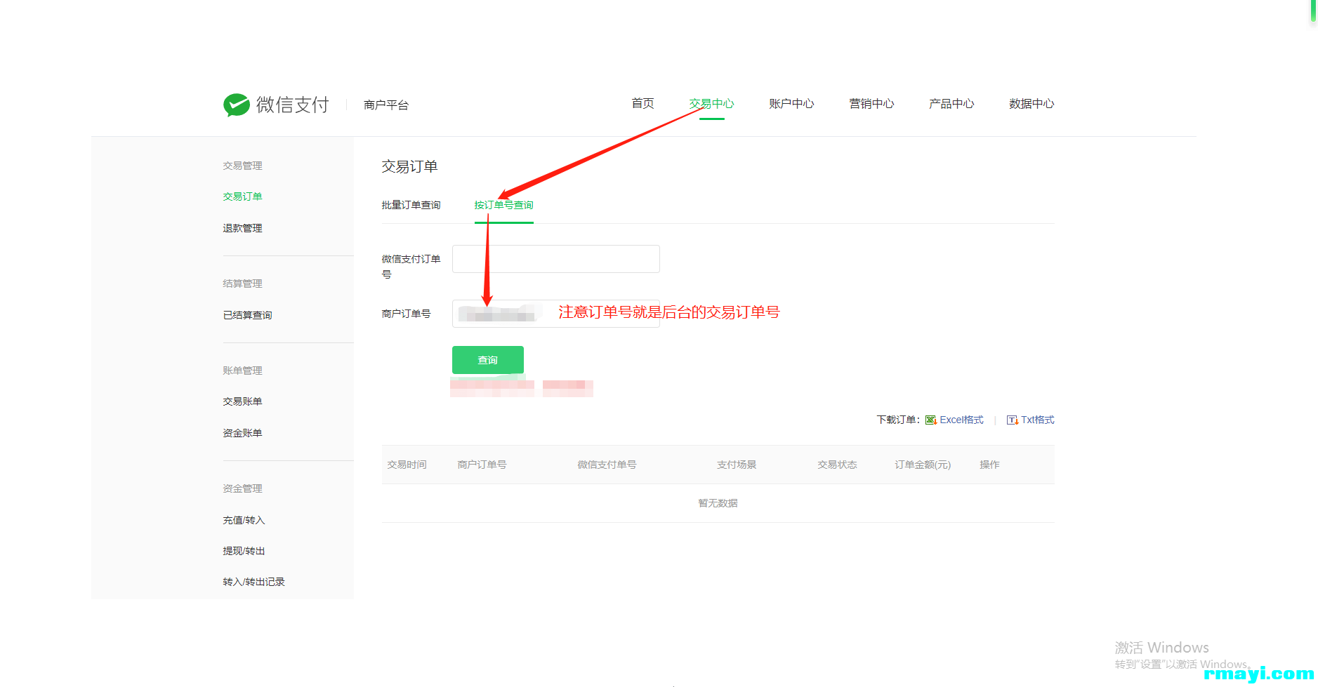Screen dimensions: 1318x687
Task: Open 已结算查询 in the sidebar
Action: [x=247, y=315]
